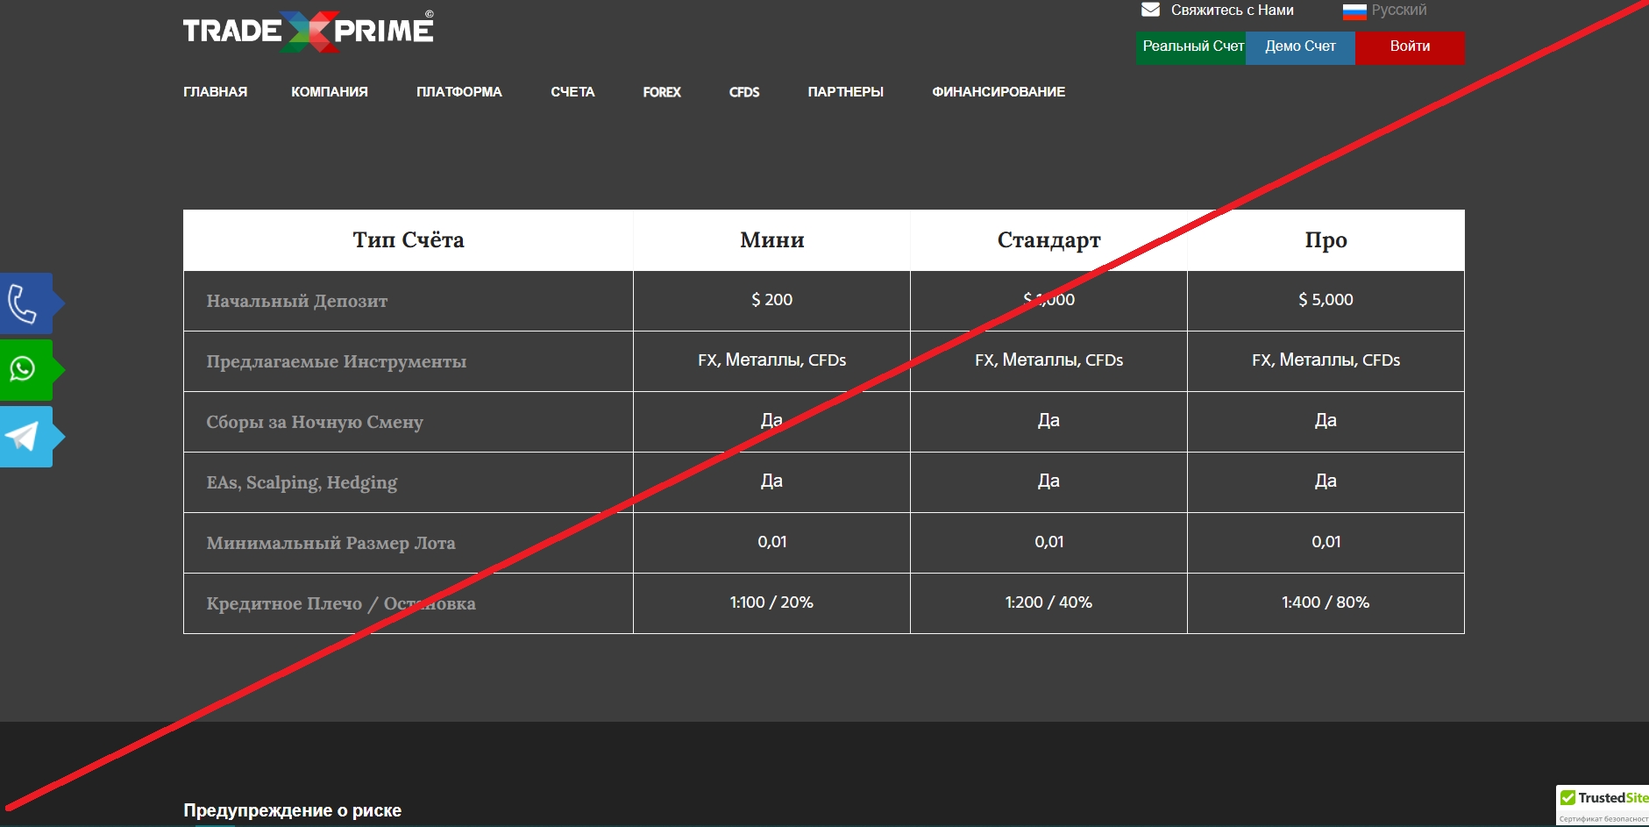Click Мини column FX, Металлы, CFDs cell

[x=771, y=360]
